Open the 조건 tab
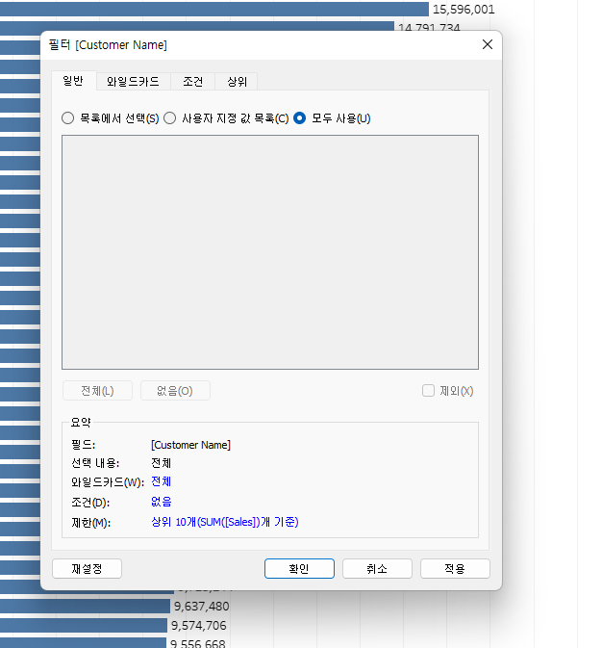This screenshot has height=648, width=602. pos(193,82)
